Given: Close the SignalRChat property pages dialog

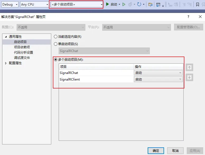Looking at the screenshot, I should pyautogui.click(x=200, y=17).
